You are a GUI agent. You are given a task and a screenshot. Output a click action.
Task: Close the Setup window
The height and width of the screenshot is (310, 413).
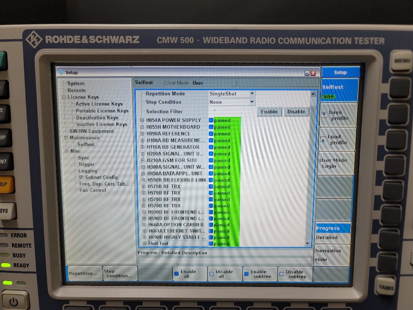click(x=313, y=73)
